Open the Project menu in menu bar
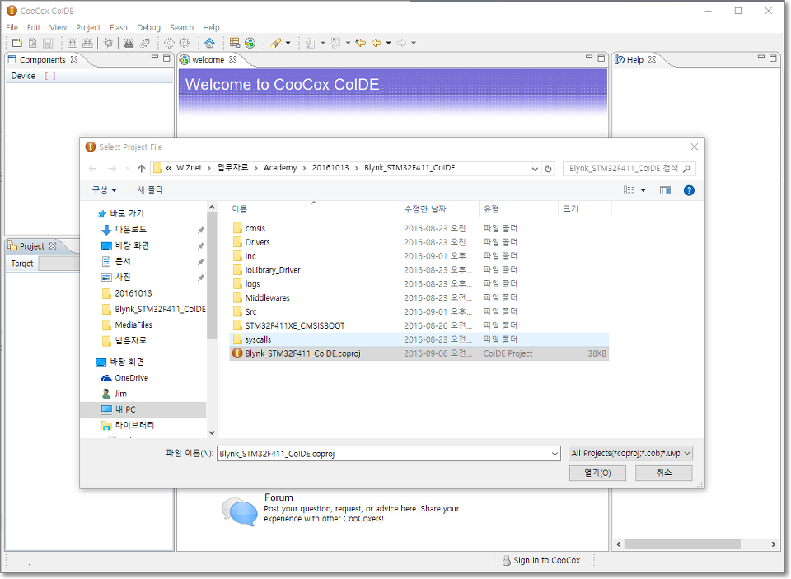 [x=88, y=27]
